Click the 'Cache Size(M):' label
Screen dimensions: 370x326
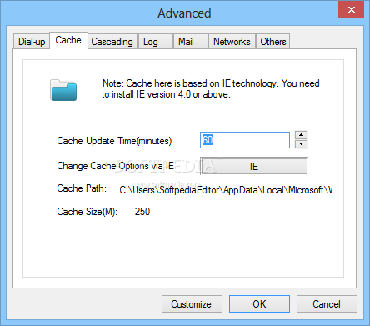coord(87,212)
